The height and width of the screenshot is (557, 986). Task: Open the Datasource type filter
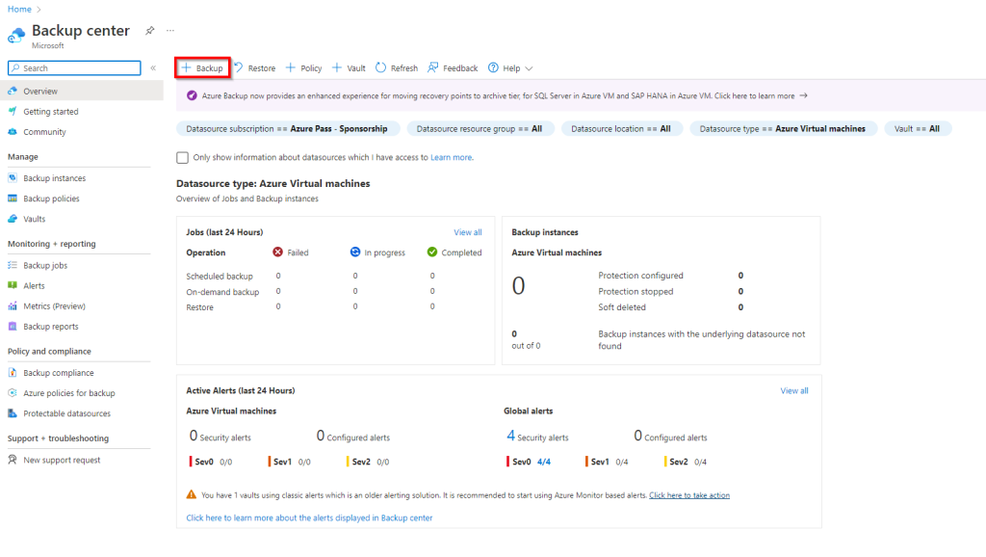pos(783,129)
